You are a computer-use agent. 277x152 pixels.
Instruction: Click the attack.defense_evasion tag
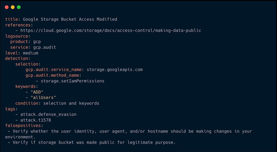[x=48, y=114]
